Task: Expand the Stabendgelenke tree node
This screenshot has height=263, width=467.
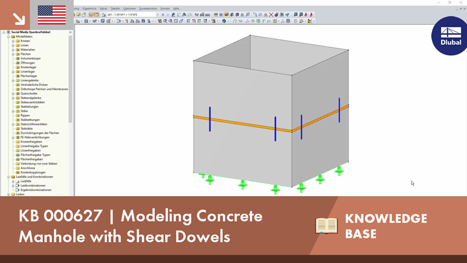Action: coord(13,98)
